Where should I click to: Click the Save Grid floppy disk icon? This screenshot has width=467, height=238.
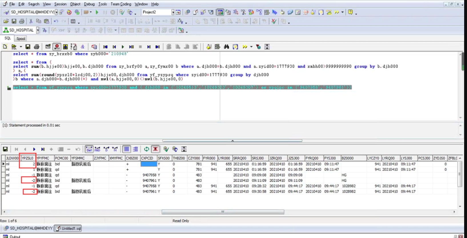click(x=5, y=149)
